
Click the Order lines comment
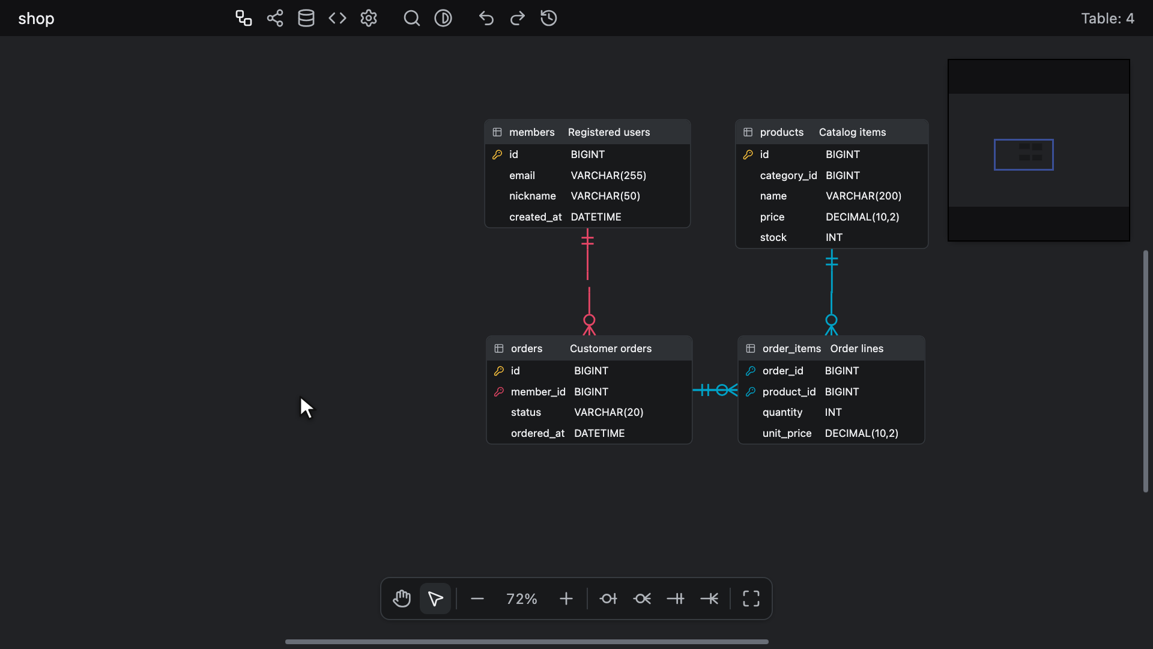(857, 349)
